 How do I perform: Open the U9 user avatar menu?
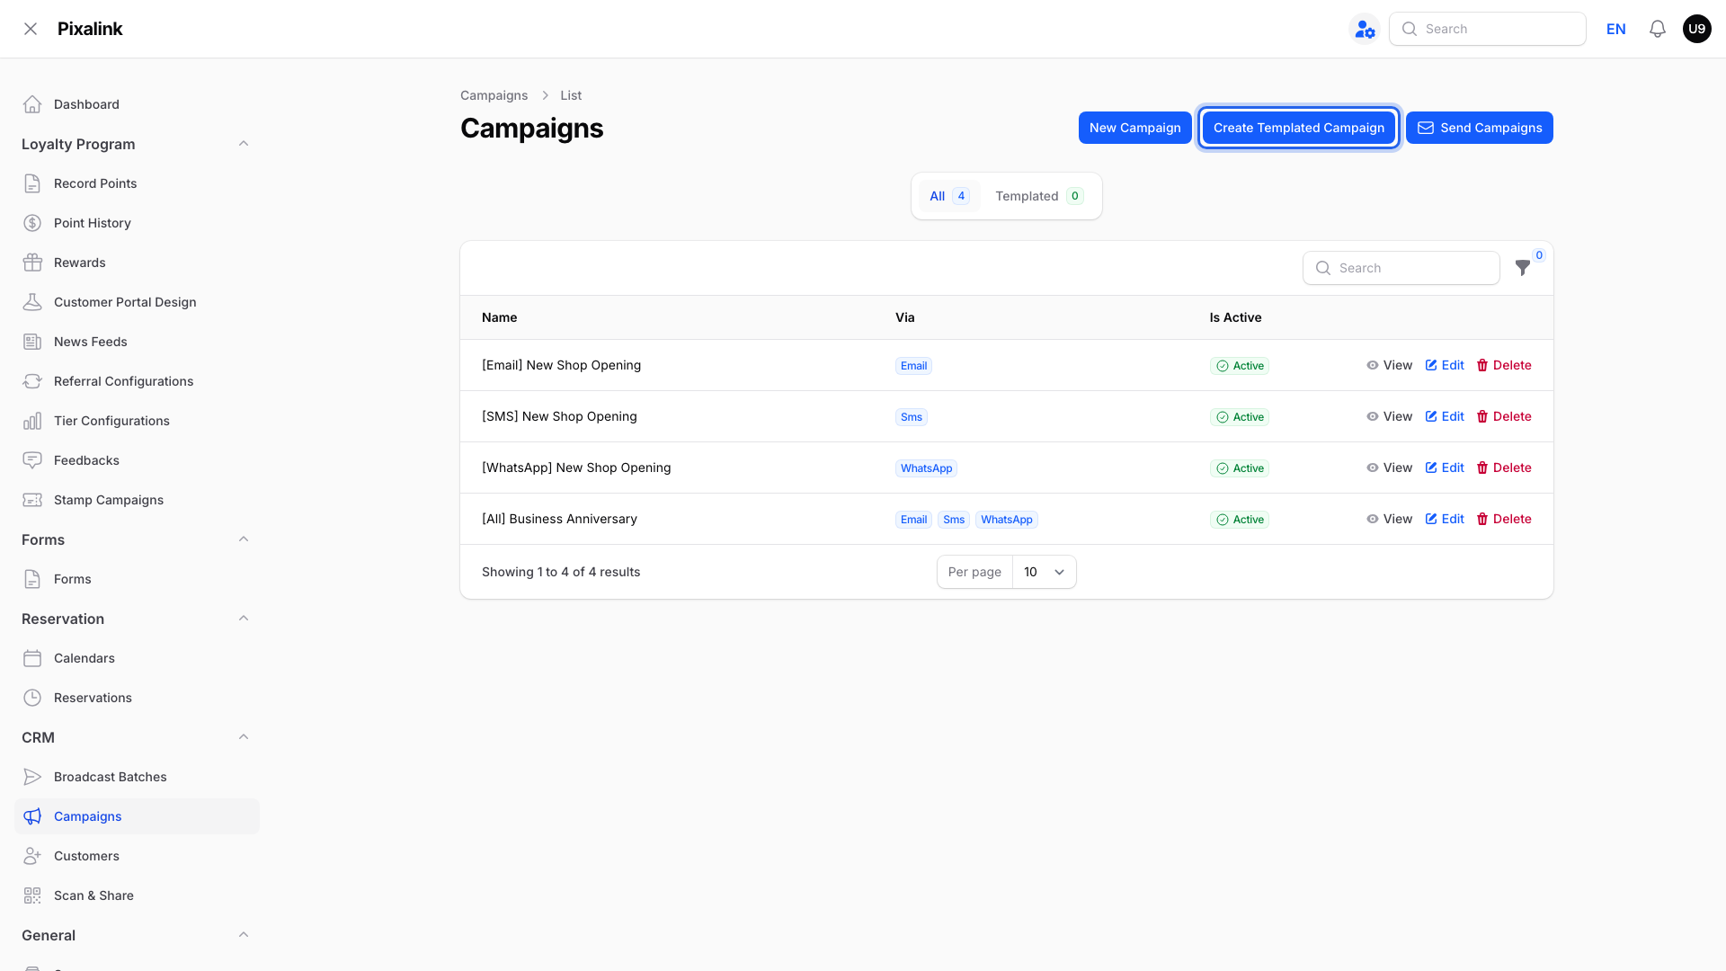click(1696, 29)
